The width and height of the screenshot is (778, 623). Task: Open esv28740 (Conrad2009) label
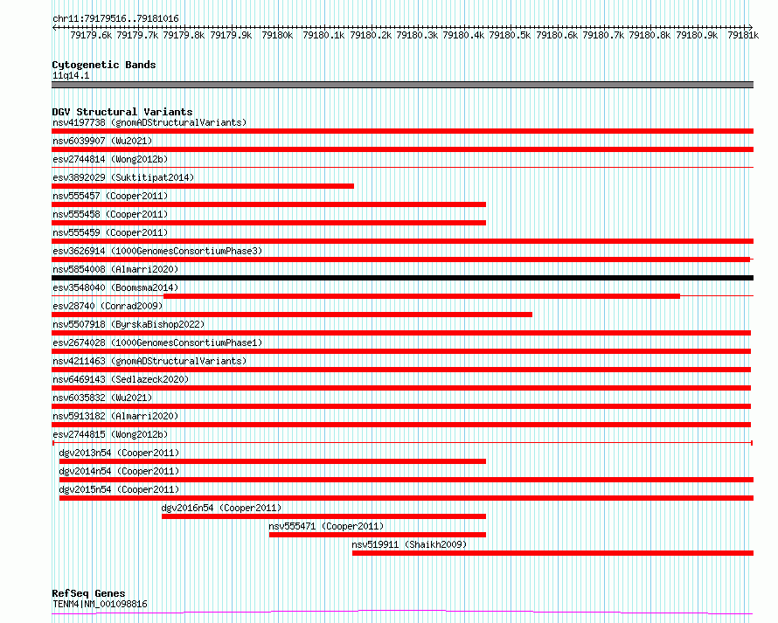coord(108,306)
